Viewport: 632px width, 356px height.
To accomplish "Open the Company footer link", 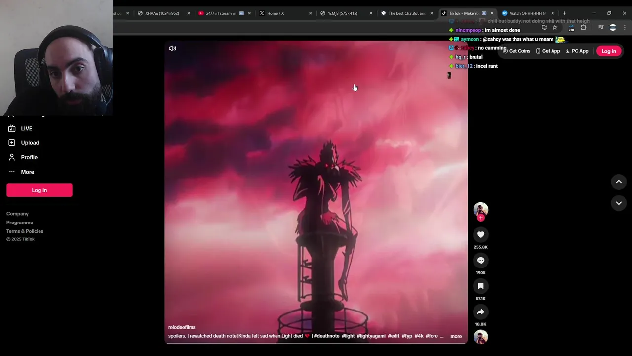I will (x=17, y=214).
